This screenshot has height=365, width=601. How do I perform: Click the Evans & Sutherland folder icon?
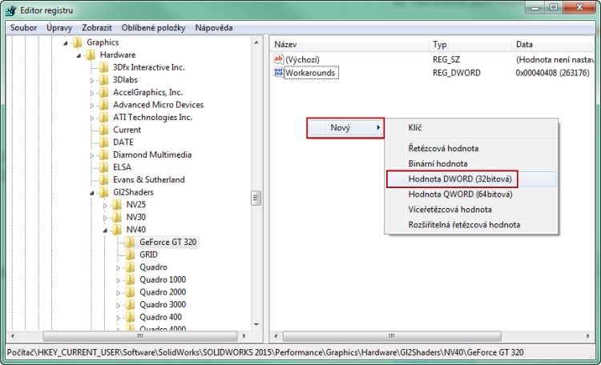tap(103, 179)
